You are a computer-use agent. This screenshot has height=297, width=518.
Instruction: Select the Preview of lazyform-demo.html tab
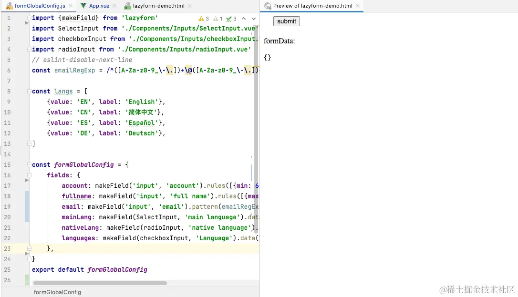[312, 6]
